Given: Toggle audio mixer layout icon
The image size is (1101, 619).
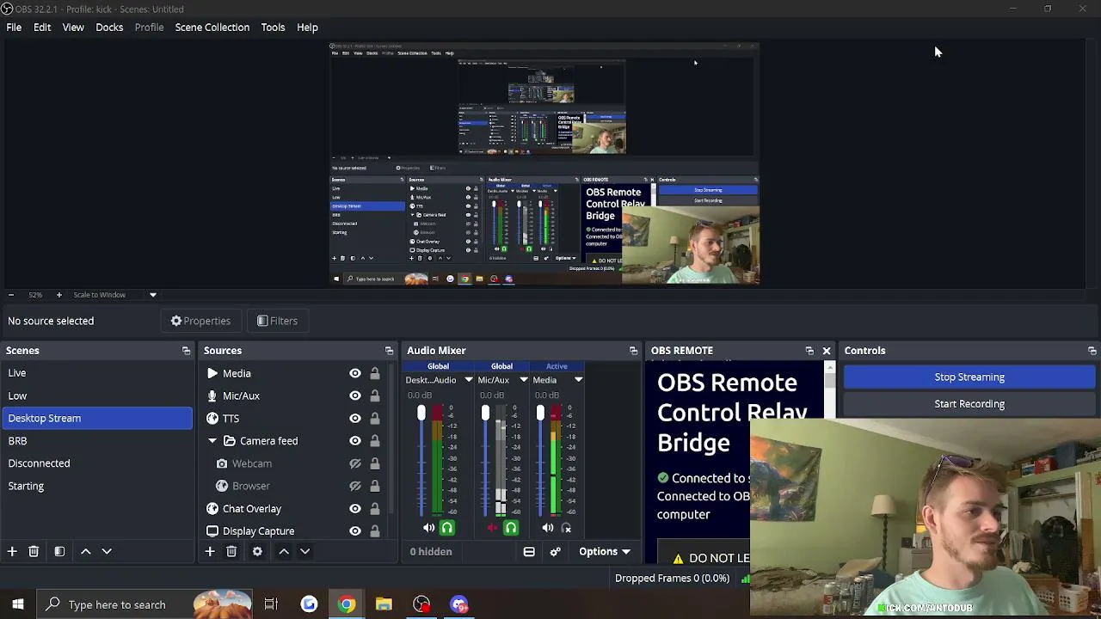Looking at the screenshot, I should click(529, 552).
